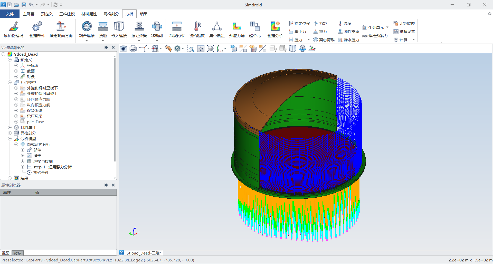Close the 属性浏览器 panel

pos(113,185)
